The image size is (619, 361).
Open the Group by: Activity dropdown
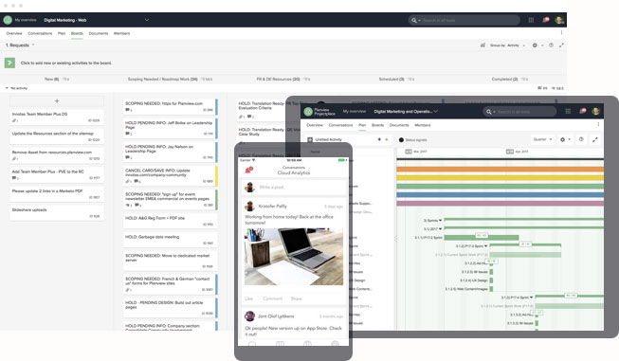[508, 45]
